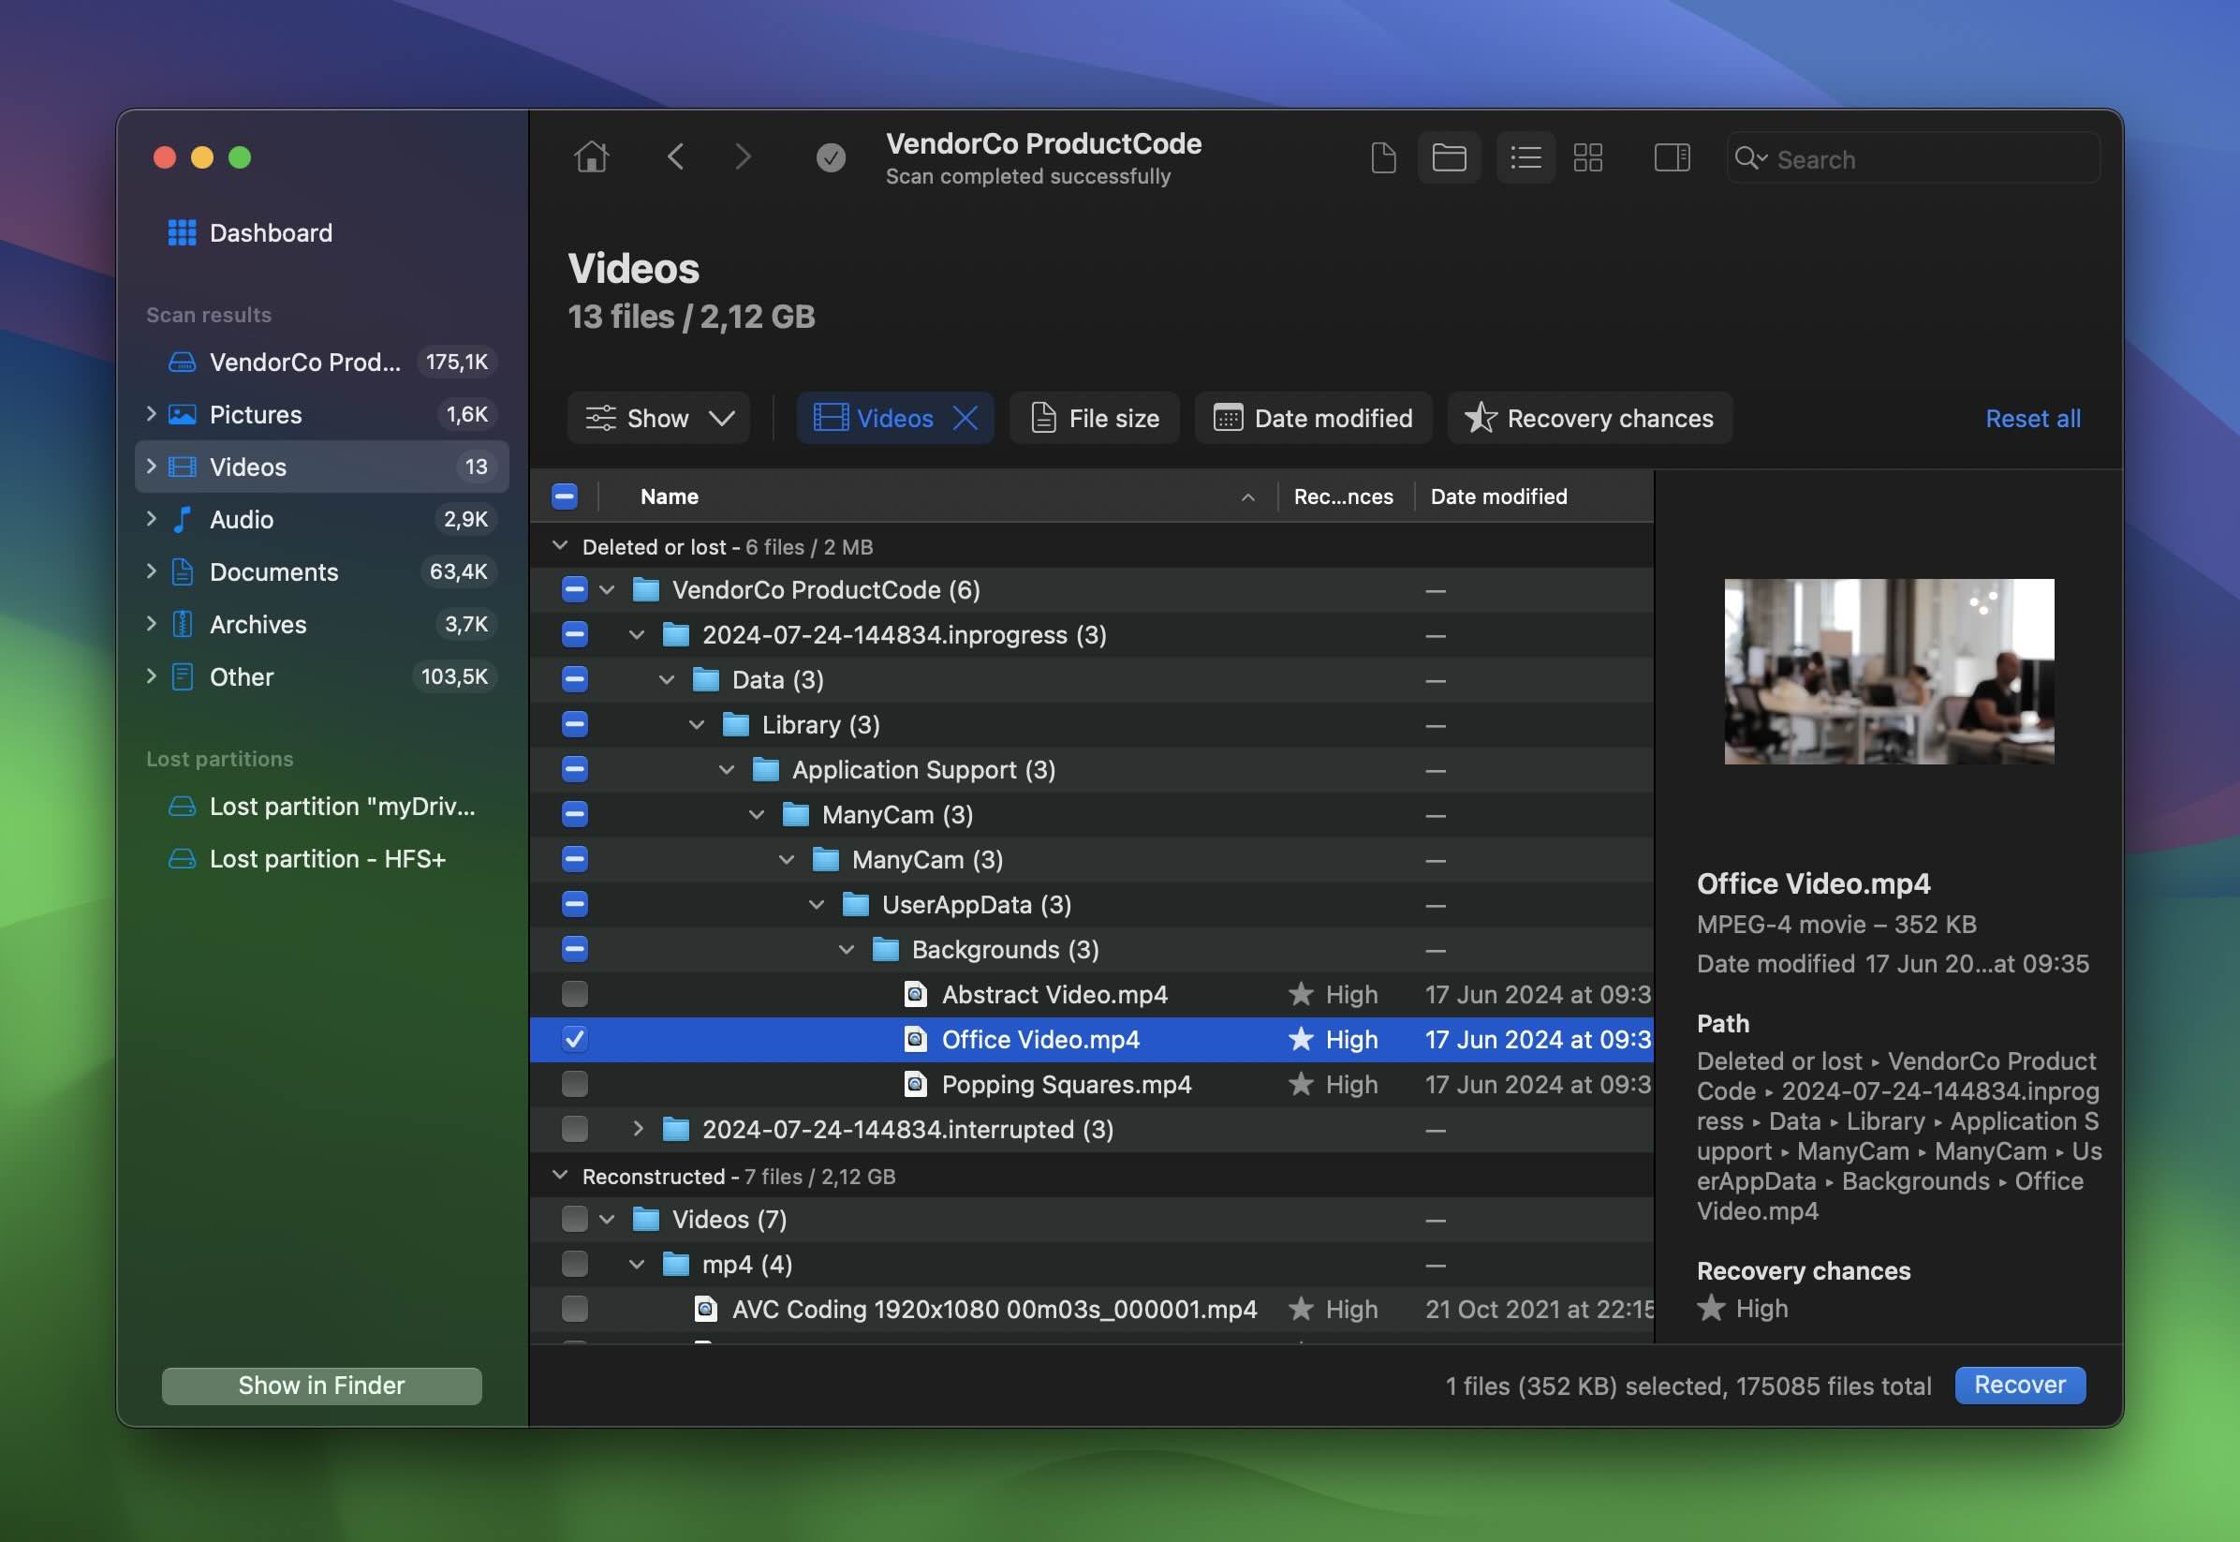Sort by the Name column header
2240x1542 pixels.
click(x=670, y=496)
